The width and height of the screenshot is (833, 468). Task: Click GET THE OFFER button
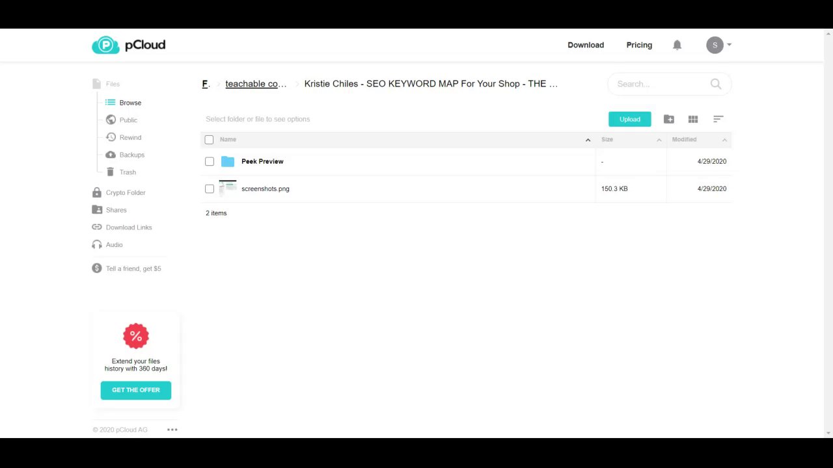136,390
